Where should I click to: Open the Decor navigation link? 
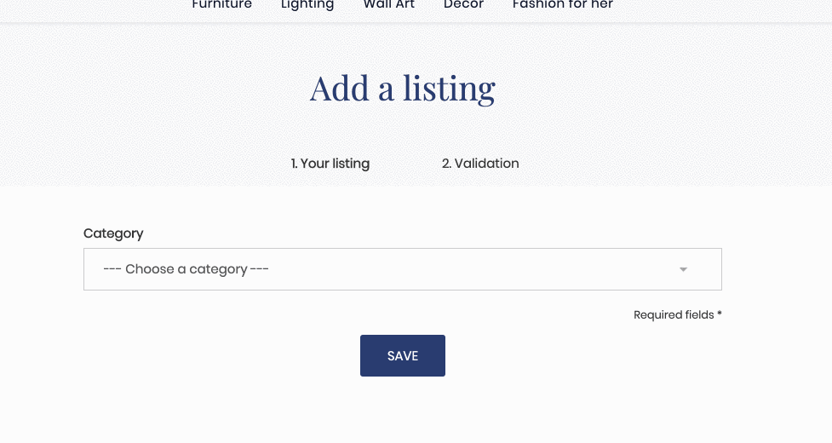click(463, 5)
